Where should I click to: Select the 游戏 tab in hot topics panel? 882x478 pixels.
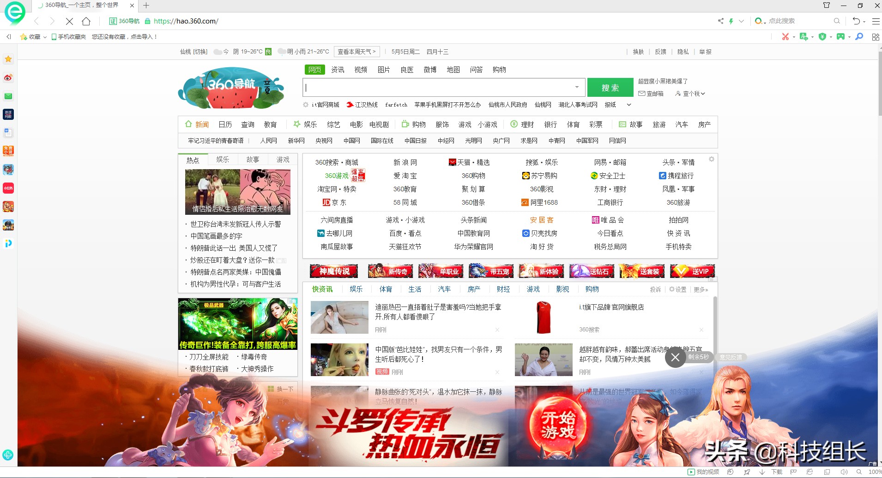click(283, 159)
